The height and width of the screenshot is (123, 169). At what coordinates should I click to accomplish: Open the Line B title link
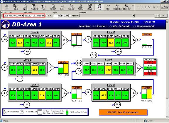click(x=111, y=32)
